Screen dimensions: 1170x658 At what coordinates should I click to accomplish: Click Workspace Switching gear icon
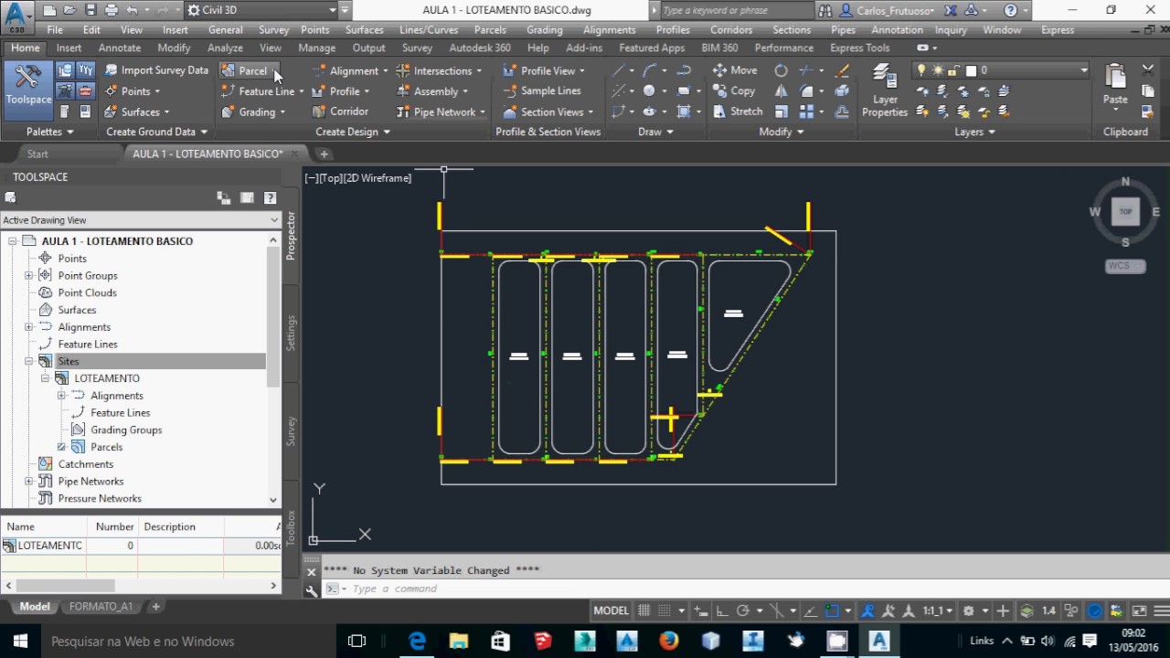tap(970, 610)
